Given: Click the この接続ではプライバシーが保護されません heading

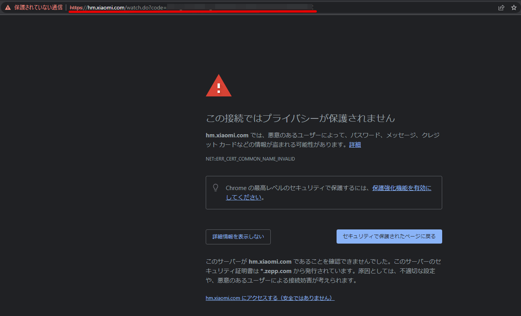Looking at the screenshot, I should (300, 118).
